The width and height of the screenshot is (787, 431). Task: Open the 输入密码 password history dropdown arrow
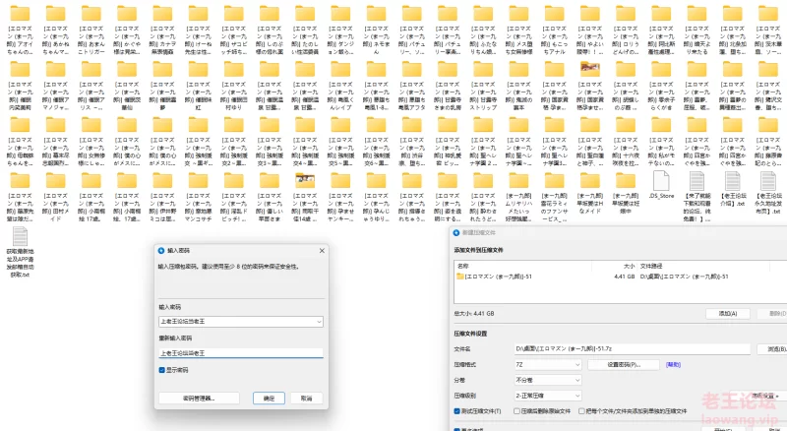[319, 322]
